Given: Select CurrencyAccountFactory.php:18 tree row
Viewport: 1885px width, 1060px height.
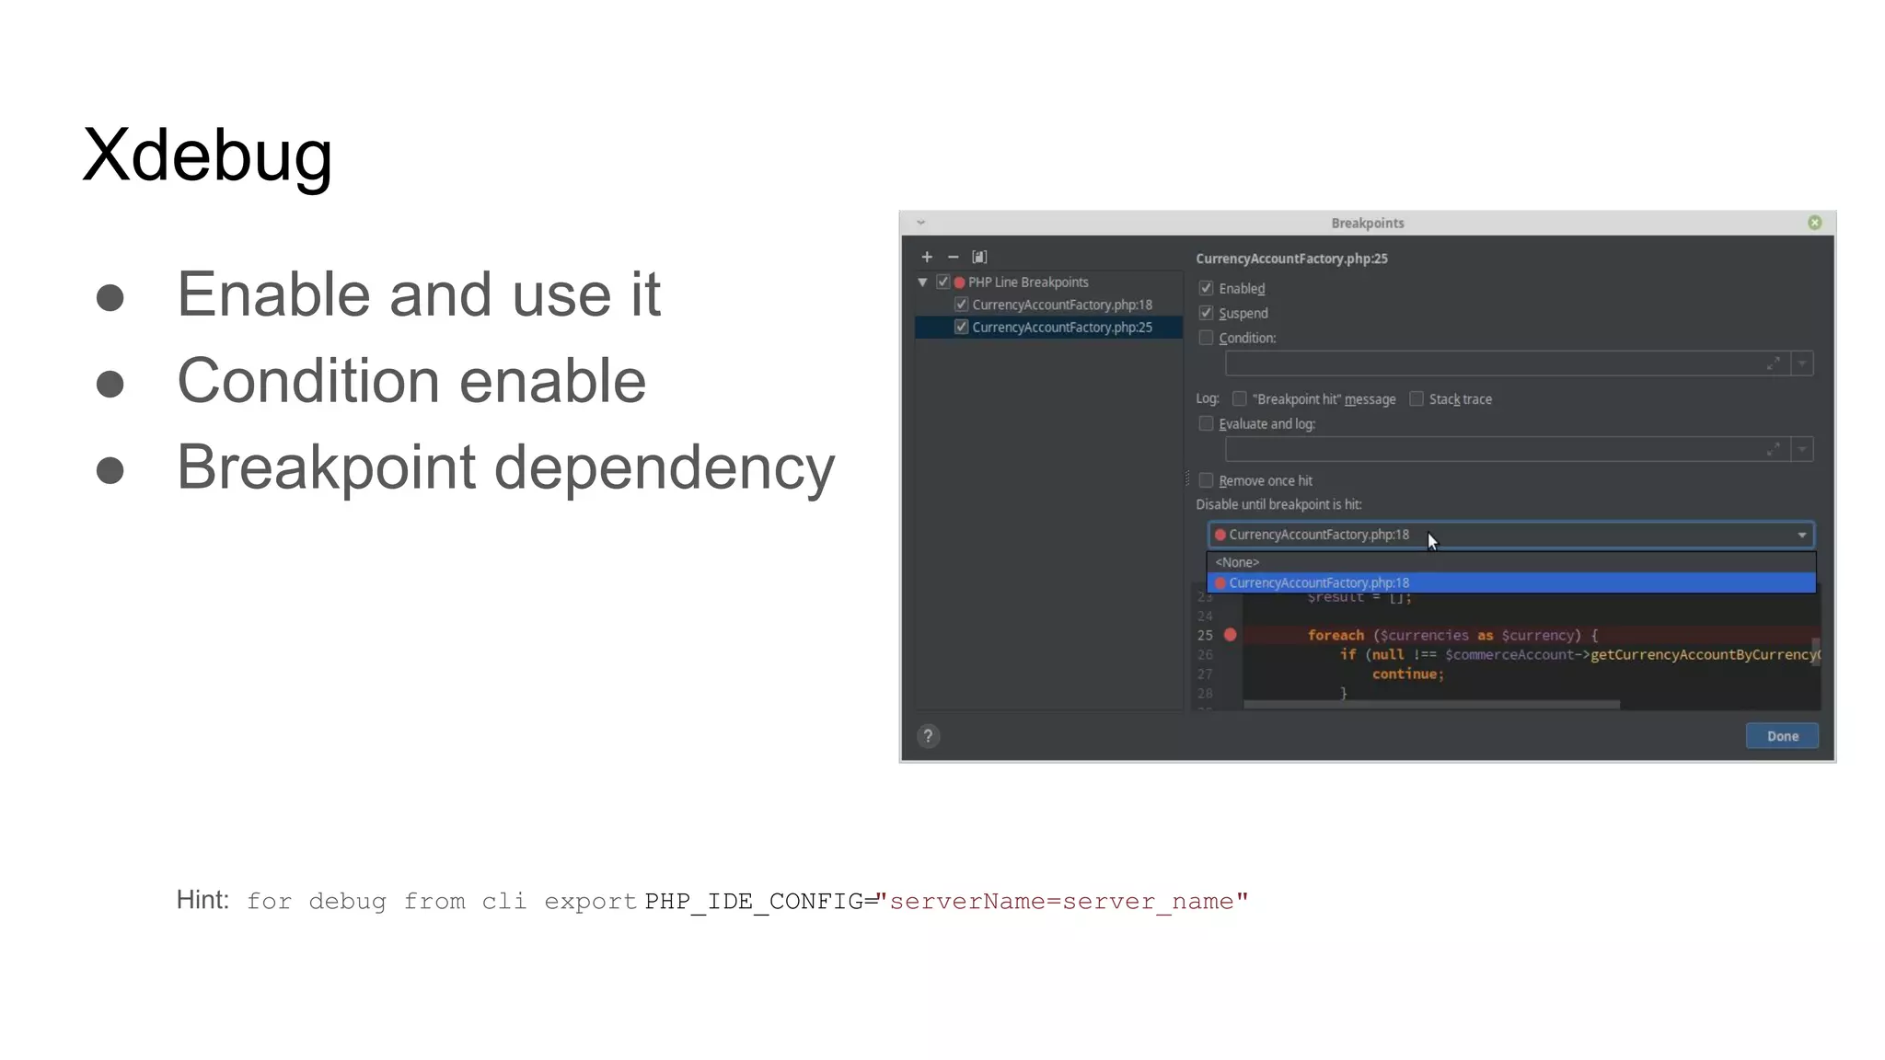Looking at the screenshot, I should 1048,305.
